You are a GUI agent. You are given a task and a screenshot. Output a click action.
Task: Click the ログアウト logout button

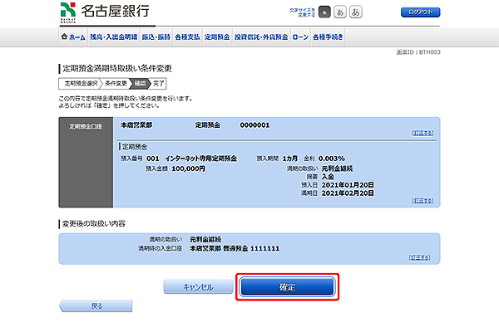pyautogui.click(x=420, y=12)
